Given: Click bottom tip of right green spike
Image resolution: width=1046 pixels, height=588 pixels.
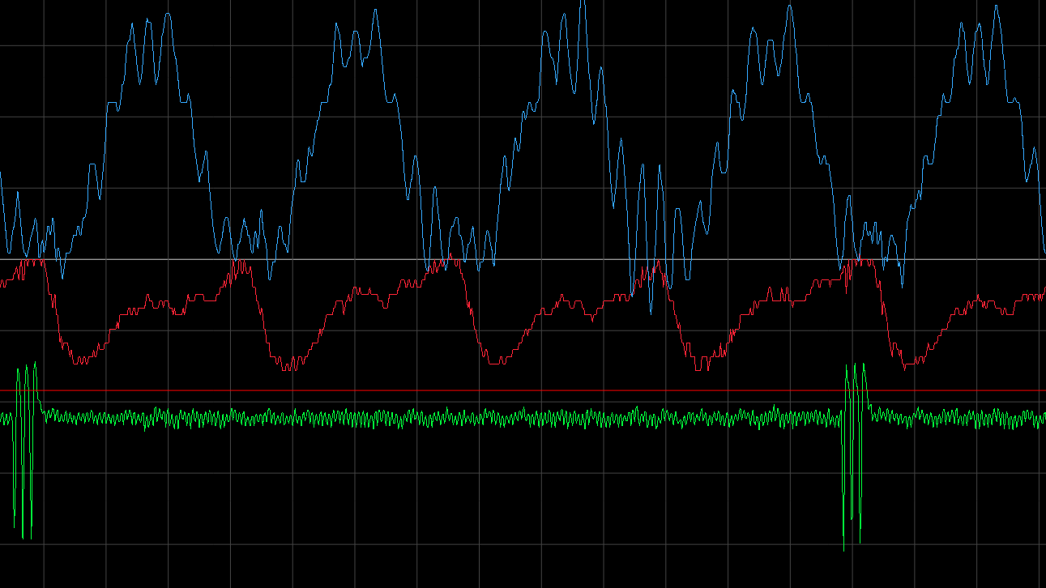Looking at the screenshot, I should (844, 551).
